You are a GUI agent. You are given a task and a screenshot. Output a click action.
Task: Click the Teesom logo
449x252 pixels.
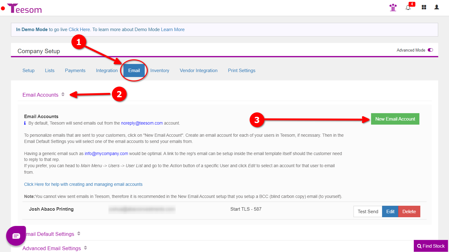pyautogui.click(x=24, y=8)
